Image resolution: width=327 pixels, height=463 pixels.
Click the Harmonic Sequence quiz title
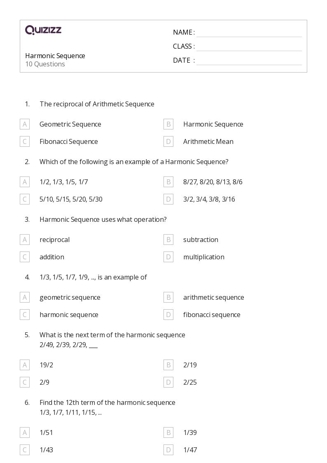55,56
